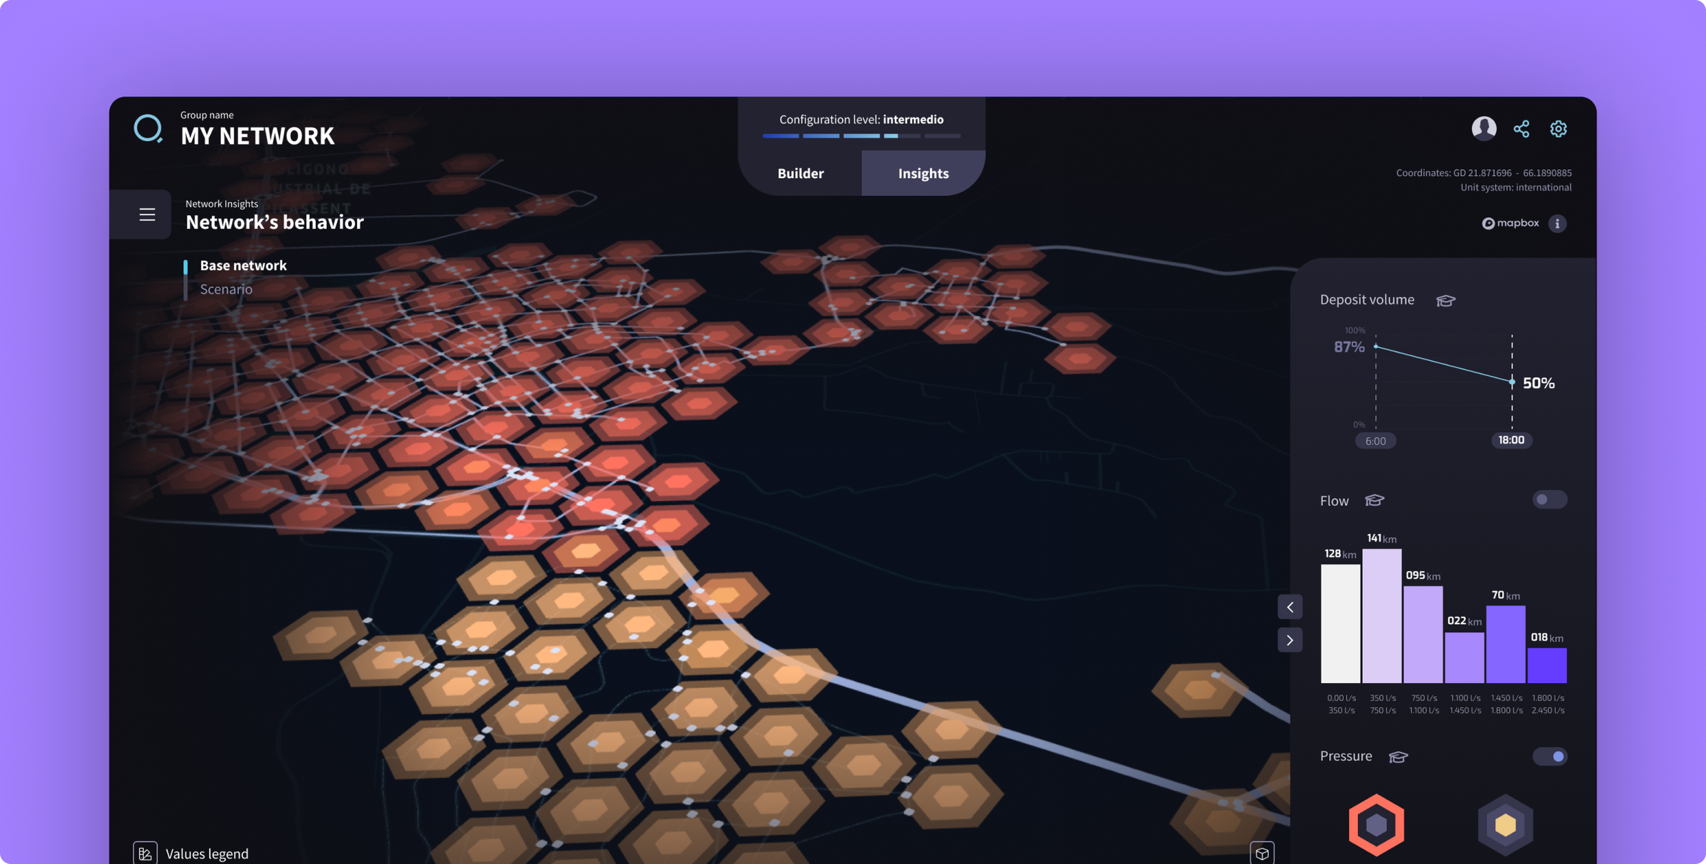
Task: Click the 3D cube view icon
Action: pyautogui.click(x=1262, y=853)
